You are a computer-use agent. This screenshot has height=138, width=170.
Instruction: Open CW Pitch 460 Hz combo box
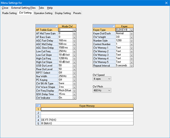coord(102,91)
